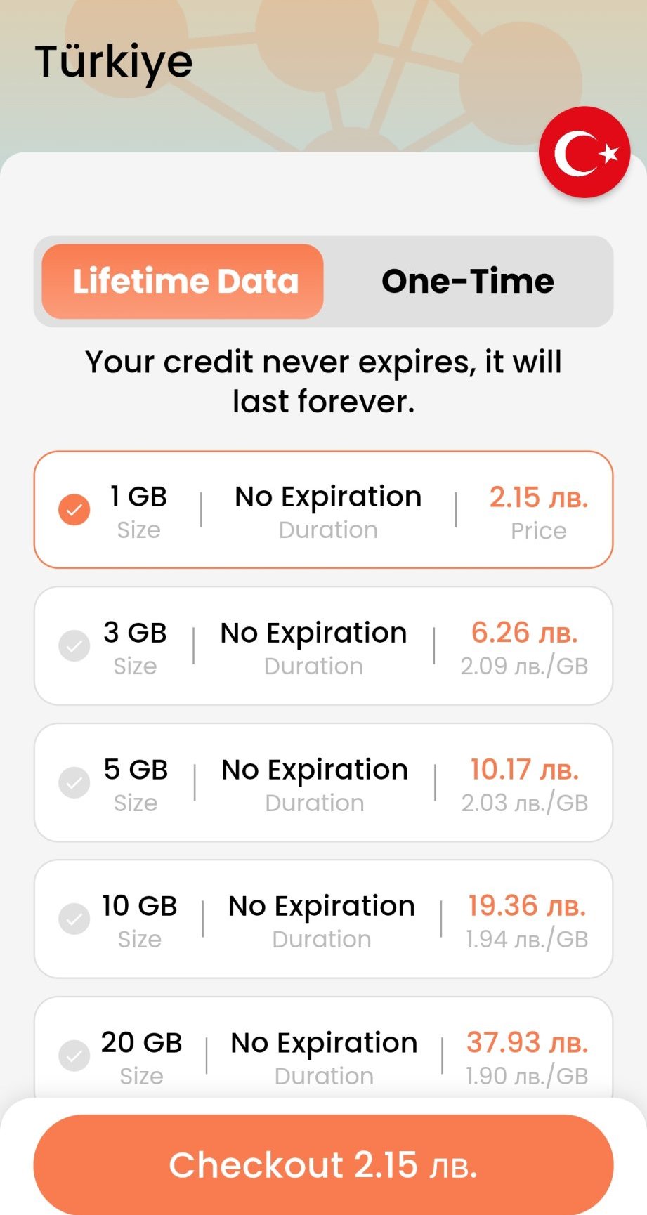Switch to the Lifetime Data tab

click(x=183, y=281)
